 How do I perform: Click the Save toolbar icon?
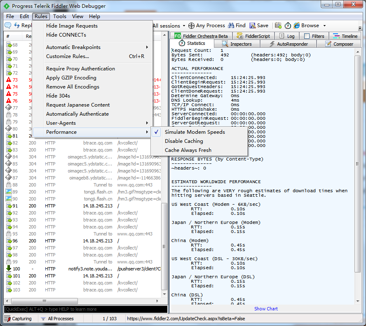click(x=252, y=26)
